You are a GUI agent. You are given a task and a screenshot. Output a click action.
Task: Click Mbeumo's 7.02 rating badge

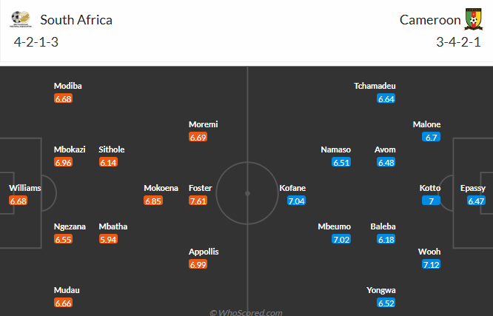(x=341, y=239)
